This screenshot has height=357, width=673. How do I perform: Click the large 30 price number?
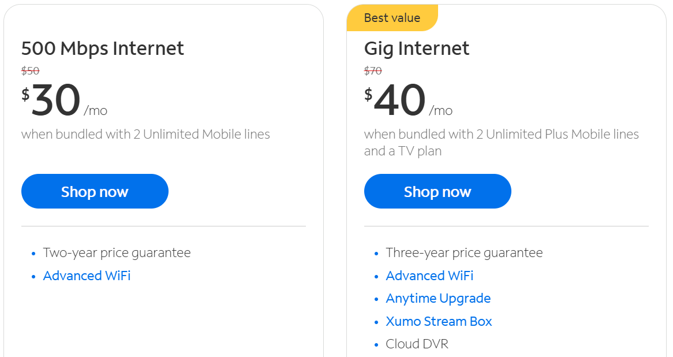tap(55, 101)
